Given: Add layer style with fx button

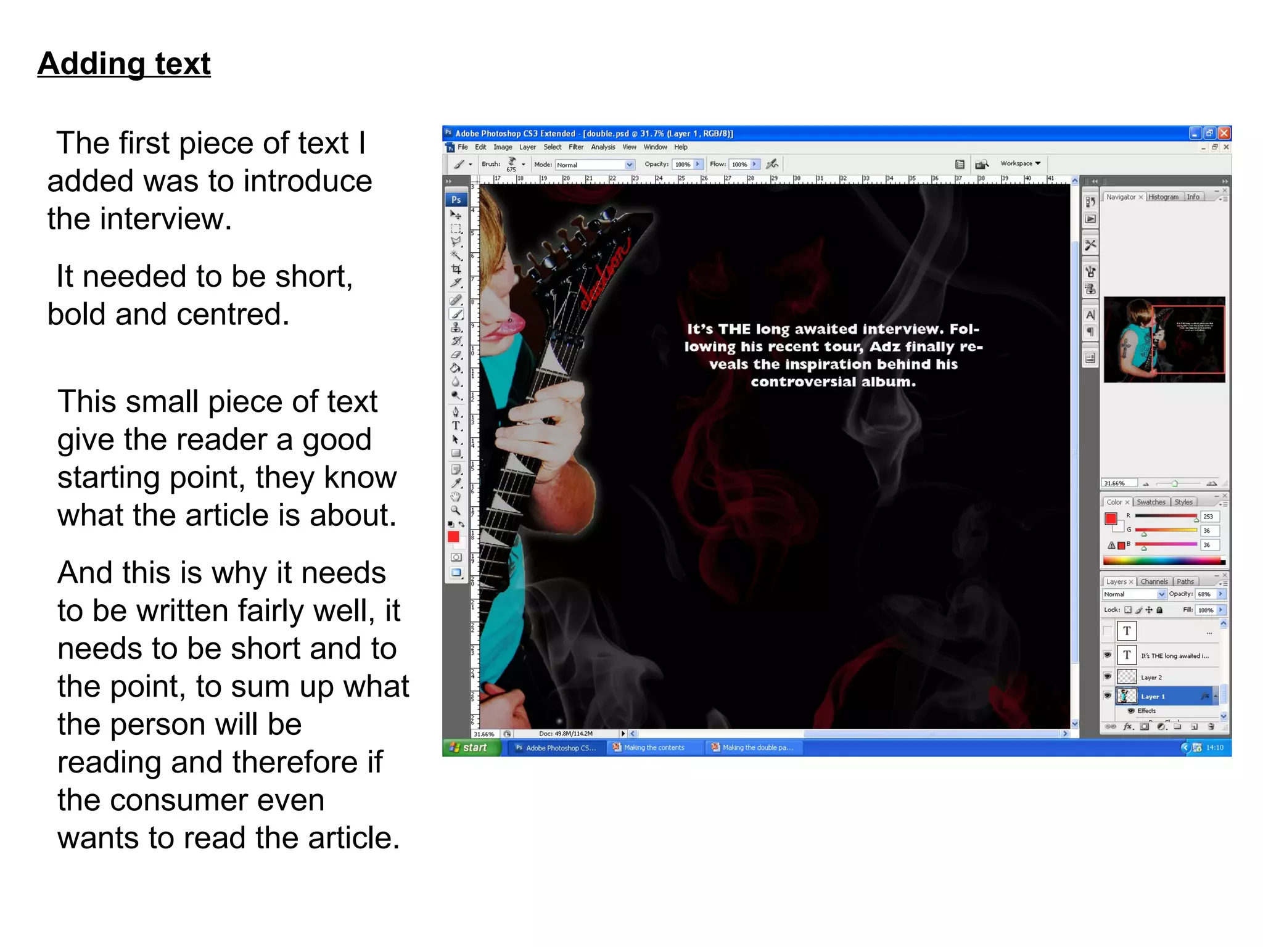Looking at the screenshot, I should (1128, 727).
